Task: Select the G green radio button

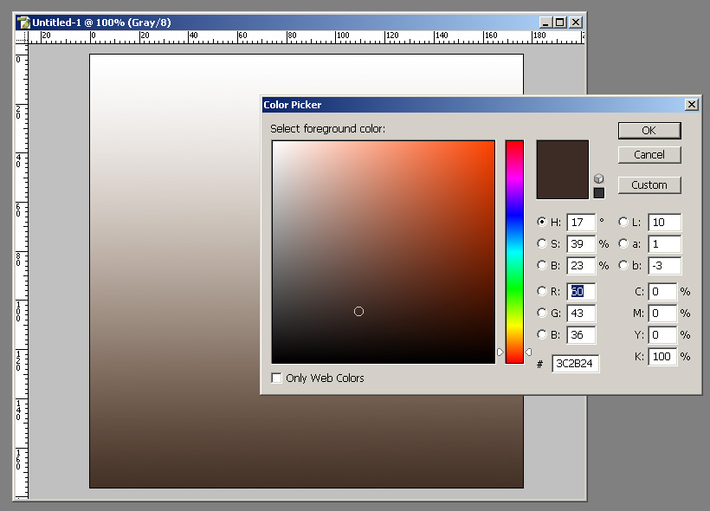Action: [x=542, y=314]
